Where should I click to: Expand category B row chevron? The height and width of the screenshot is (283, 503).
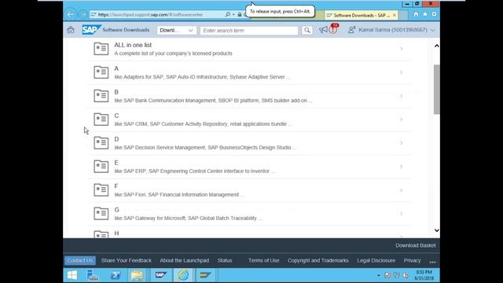point(401,96)
